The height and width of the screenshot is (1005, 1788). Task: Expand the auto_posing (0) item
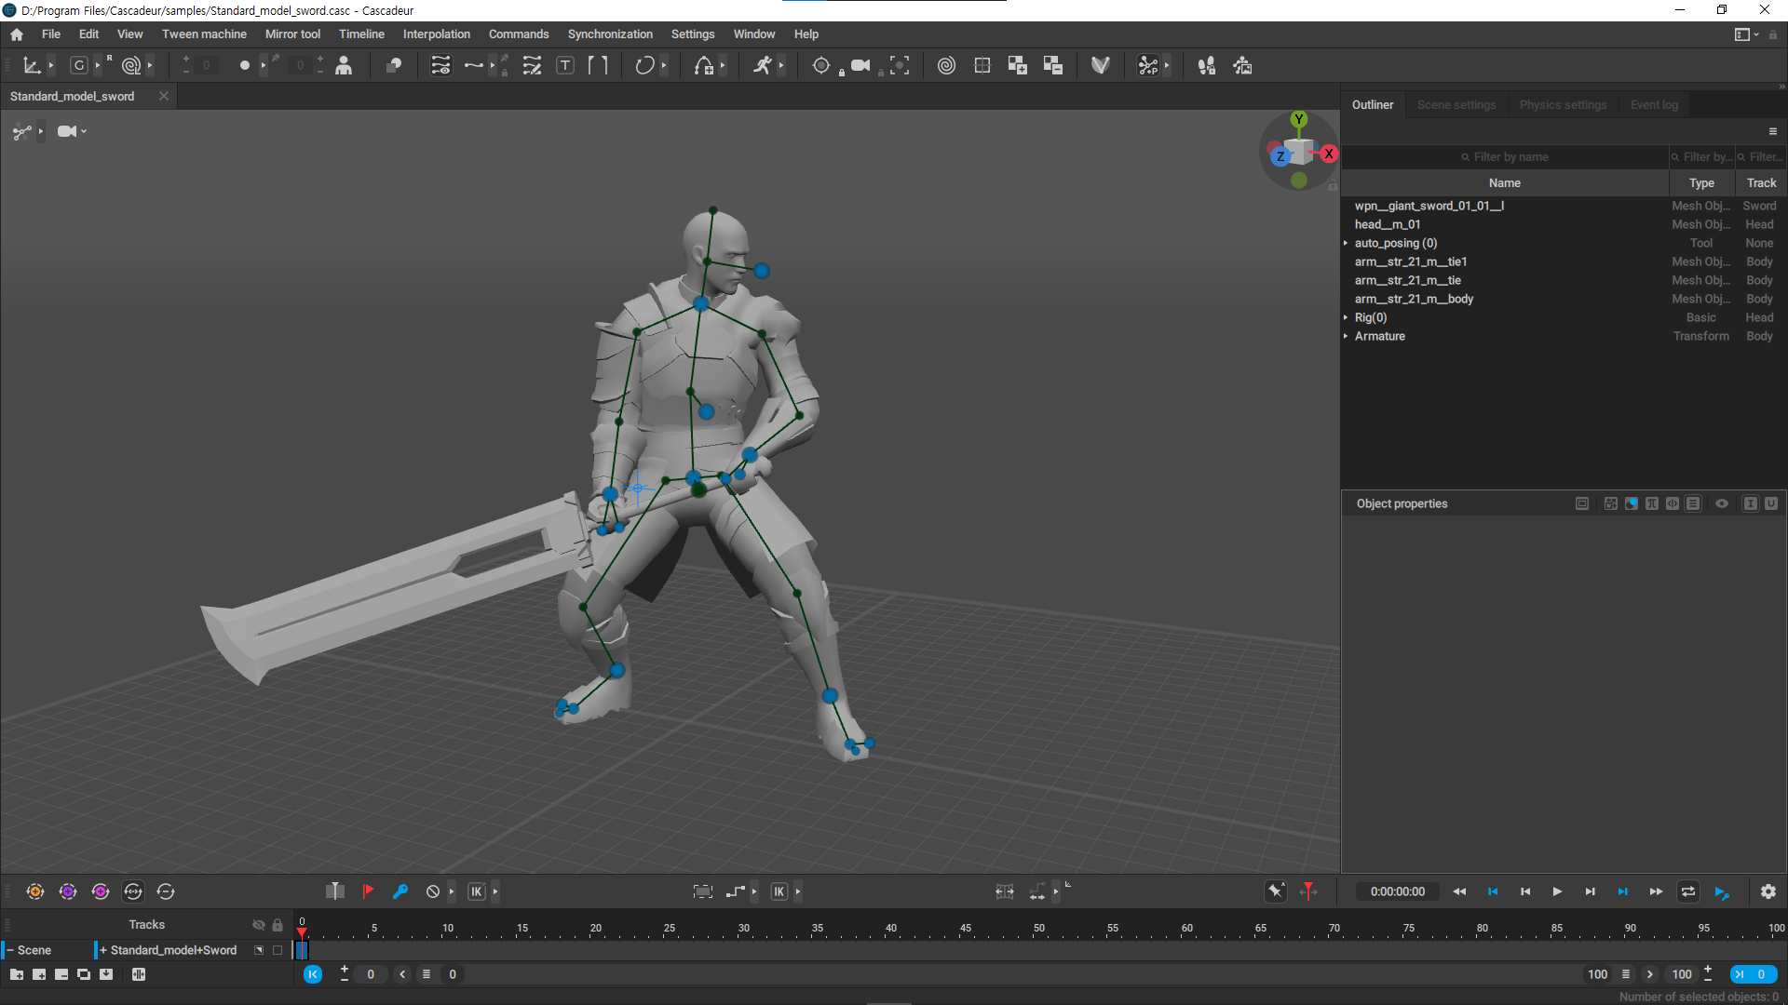(1346, 243)
